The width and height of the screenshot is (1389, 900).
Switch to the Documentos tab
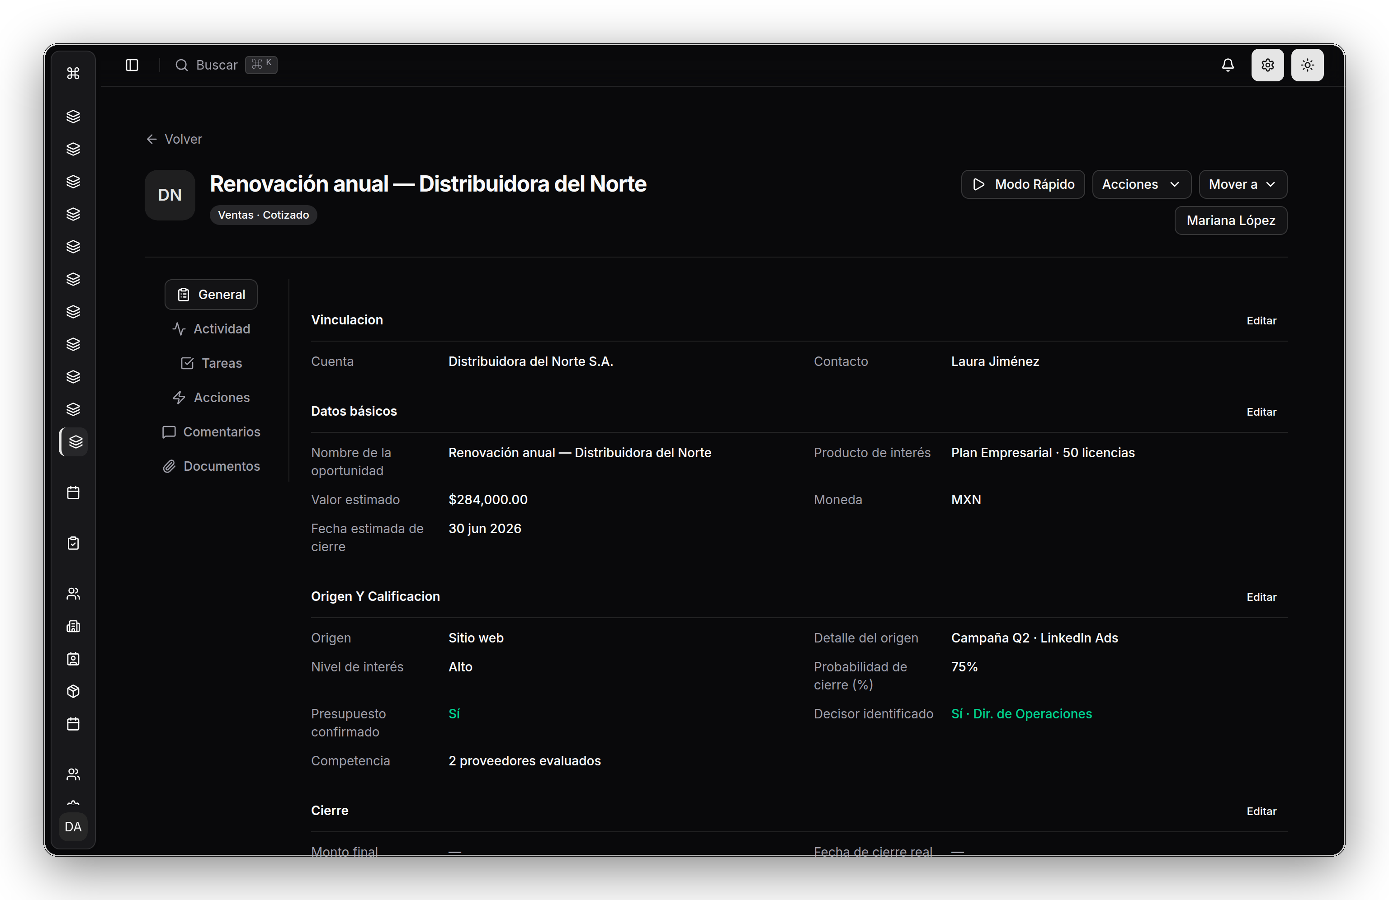211,466
